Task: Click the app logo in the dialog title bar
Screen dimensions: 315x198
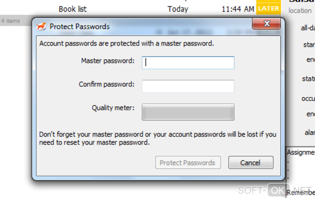Action: coord(41,27)
